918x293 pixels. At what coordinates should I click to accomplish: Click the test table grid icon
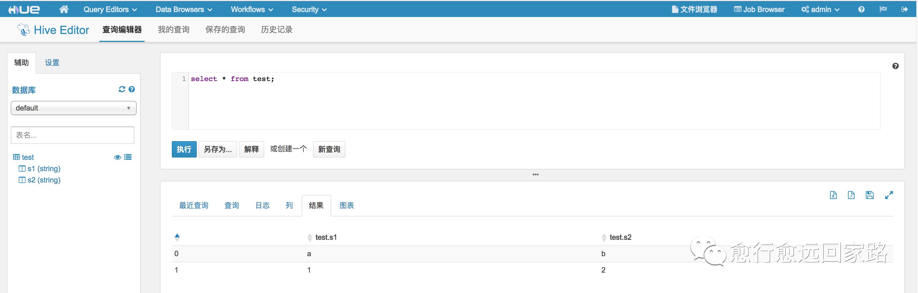click(x=16, y=157)
